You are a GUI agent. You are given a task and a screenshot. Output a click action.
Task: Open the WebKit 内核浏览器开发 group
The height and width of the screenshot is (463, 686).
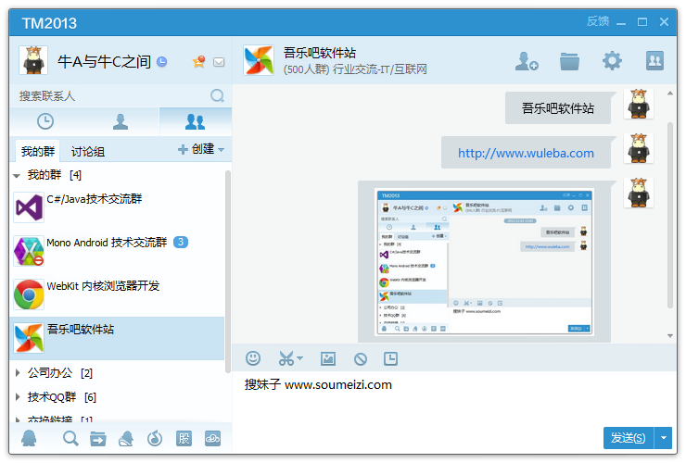[x=117, y=294]
